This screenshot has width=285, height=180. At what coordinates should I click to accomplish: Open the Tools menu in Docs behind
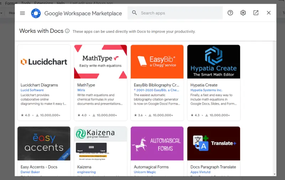tap(26, 3)
